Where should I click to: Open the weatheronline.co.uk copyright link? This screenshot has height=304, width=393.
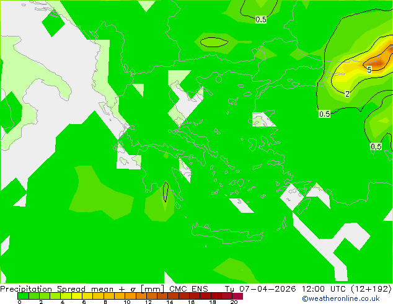tap(341, 298)
